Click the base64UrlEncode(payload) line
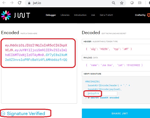This screenshot has height=118, width=150. coord(105,89)
